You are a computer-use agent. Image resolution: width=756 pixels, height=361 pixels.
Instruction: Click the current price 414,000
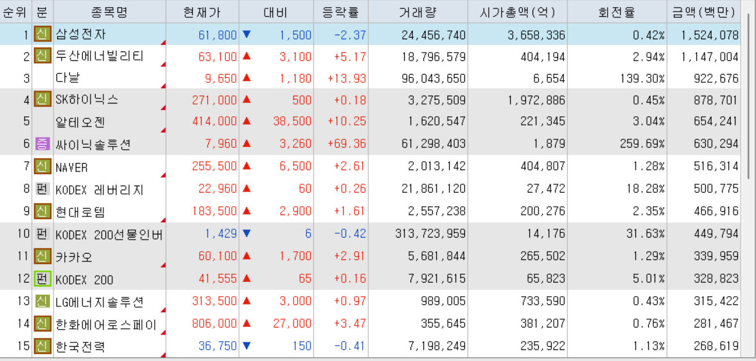(215, 121)
